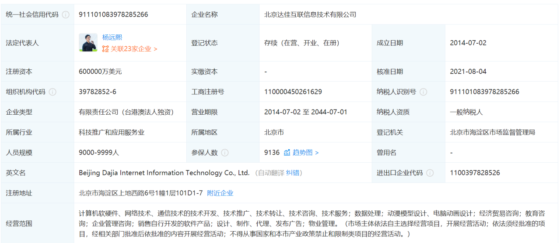Screen dimensions: 560x243
Task: Click the 企业名称 label
Action: coord(204,14)
